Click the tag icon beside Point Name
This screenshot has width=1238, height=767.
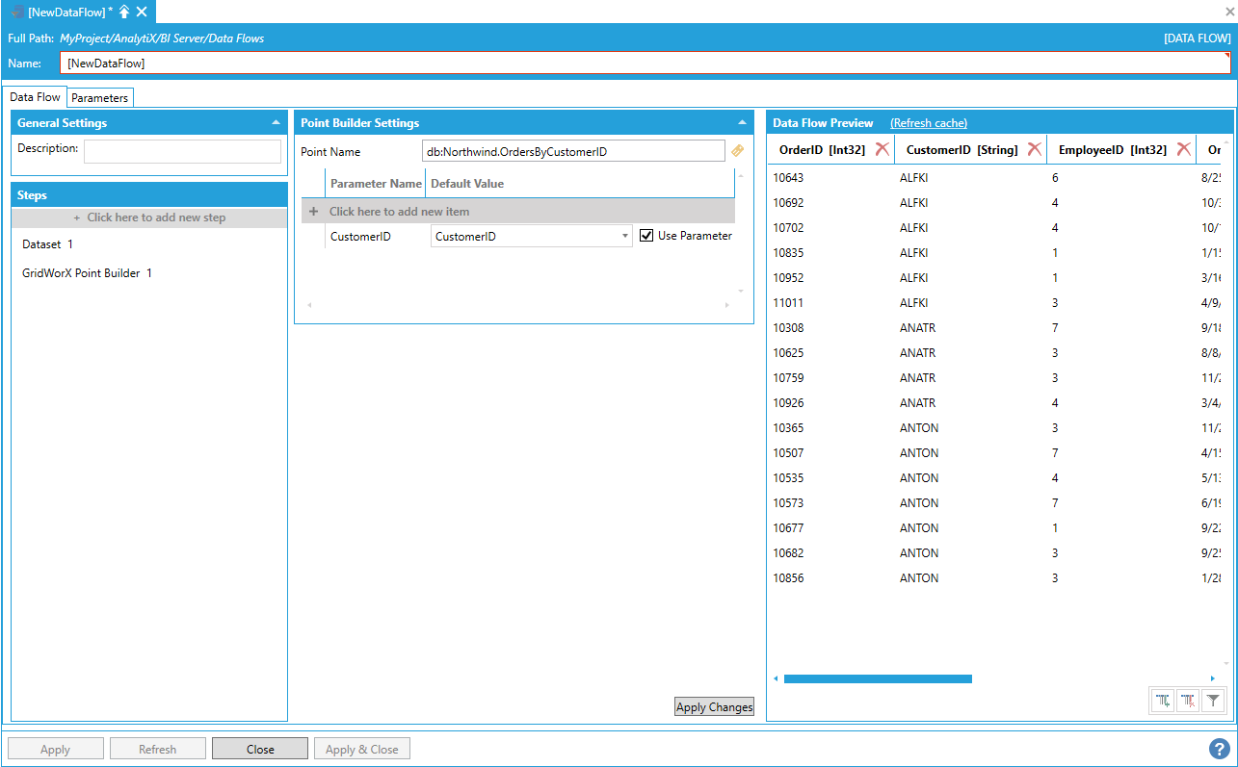pyautogui.click(x=738, y=151)
